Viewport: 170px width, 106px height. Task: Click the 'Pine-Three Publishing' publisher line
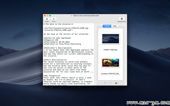(x=62, y=44)
